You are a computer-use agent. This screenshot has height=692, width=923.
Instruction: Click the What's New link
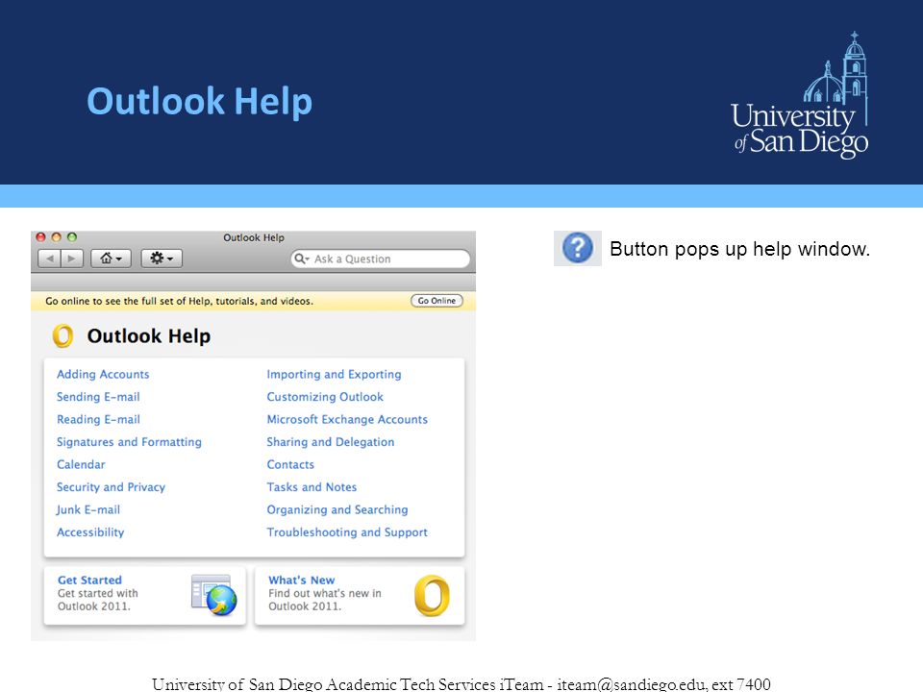point(301,581)
